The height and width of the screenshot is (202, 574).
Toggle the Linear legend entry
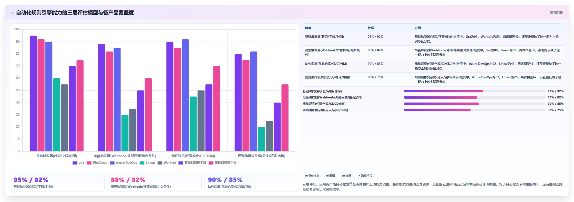(147, 163)
